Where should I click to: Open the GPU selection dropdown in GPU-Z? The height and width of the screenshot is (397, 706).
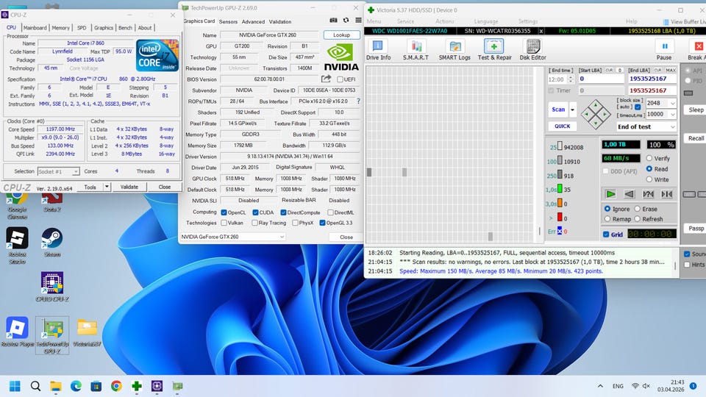232,237
